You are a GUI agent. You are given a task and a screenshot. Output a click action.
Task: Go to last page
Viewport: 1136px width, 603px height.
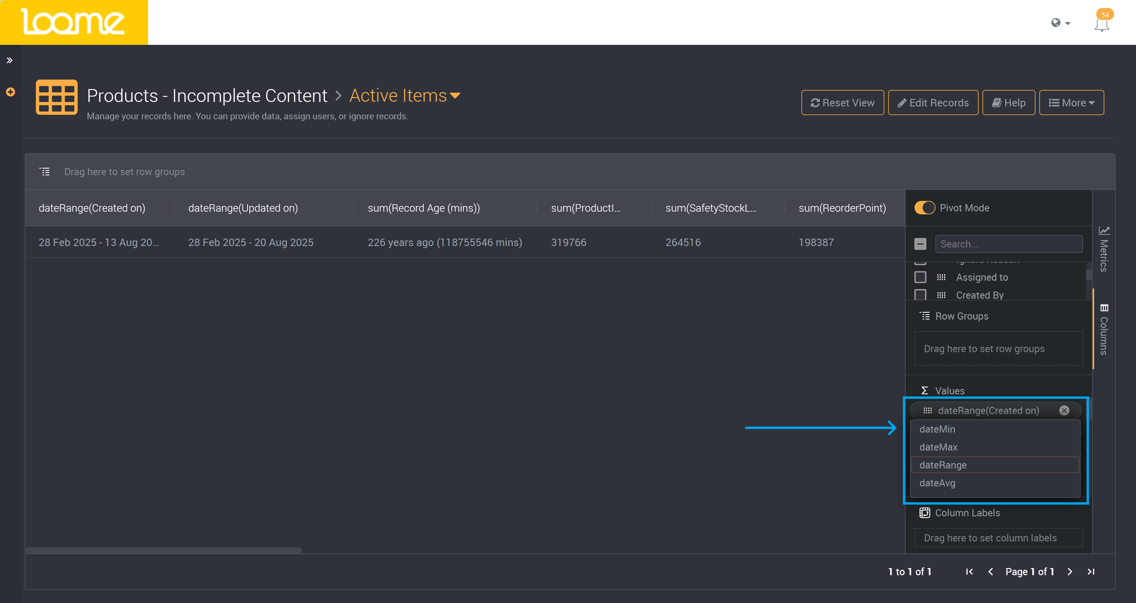click(x=1091, y=572)
